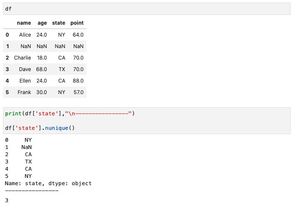Click row index 5 in the dataframe table
The width and height of the screenshot is (294, 209).
(x=7, y=92)
